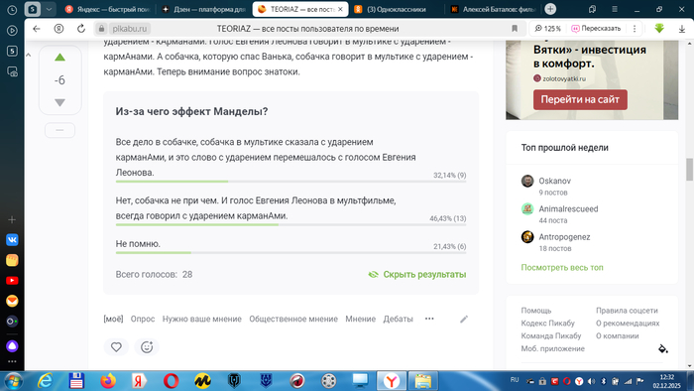The width and height of the screenshot is (694, 391).
Task: Open browser downloads icon
Action: (682, 29)
